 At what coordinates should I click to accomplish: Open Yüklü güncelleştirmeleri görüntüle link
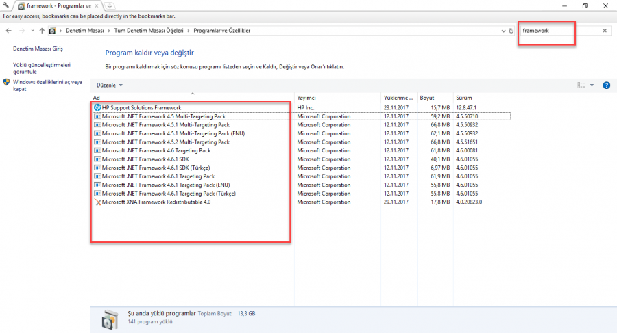pos(42,68)
